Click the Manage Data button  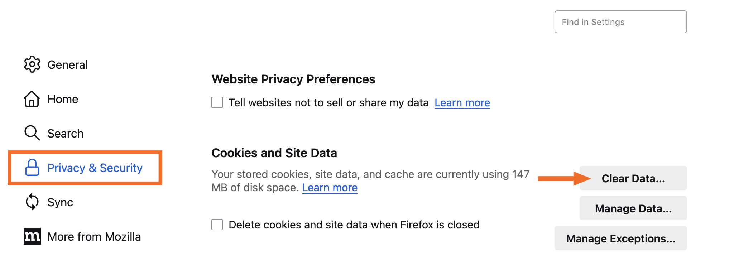pyautogui.click(x=633, y=208)
